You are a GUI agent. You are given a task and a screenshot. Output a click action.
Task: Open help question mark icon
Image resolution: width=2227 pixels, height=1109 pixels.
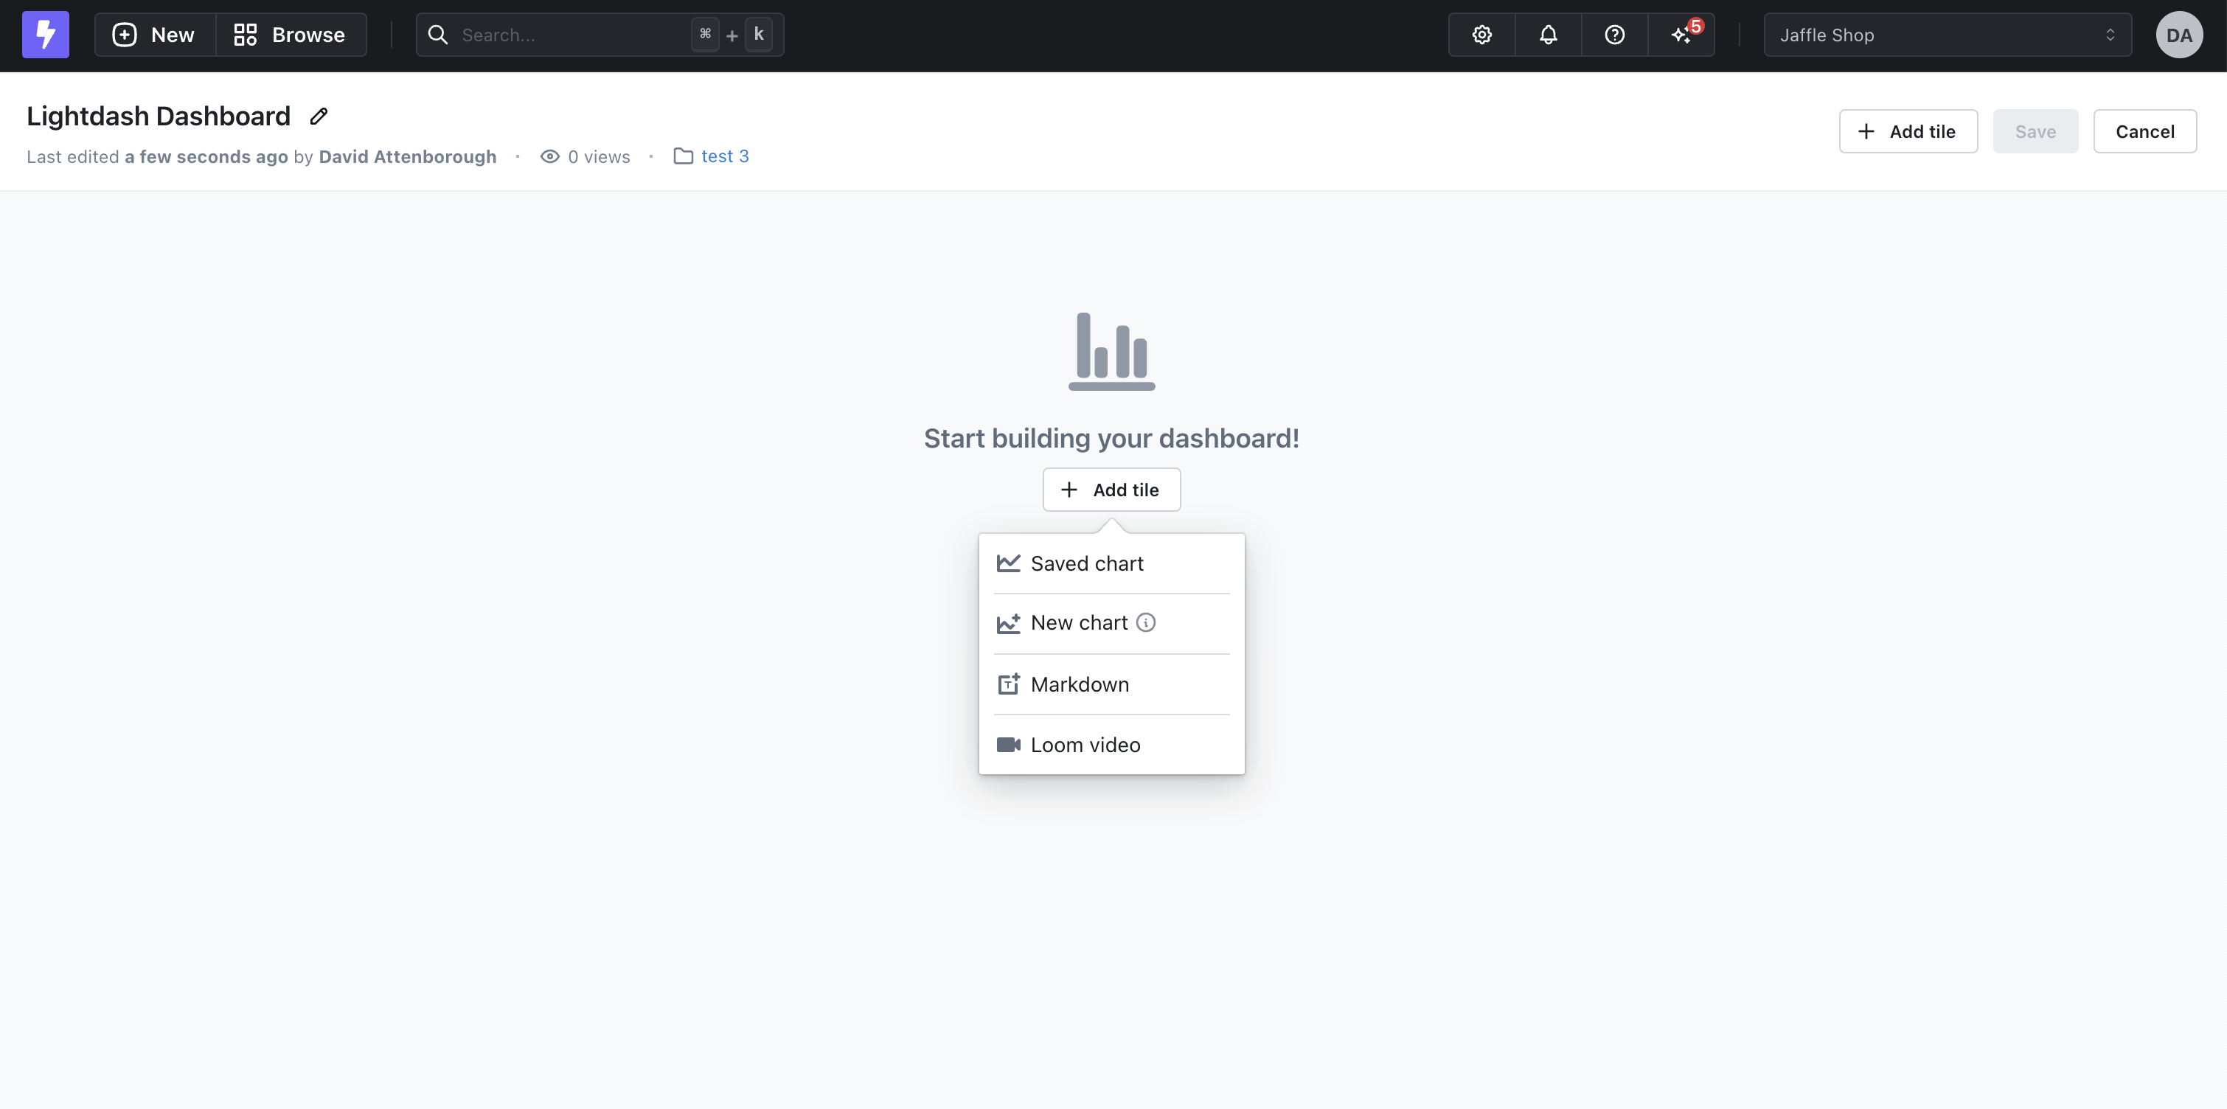[1614, 35]
